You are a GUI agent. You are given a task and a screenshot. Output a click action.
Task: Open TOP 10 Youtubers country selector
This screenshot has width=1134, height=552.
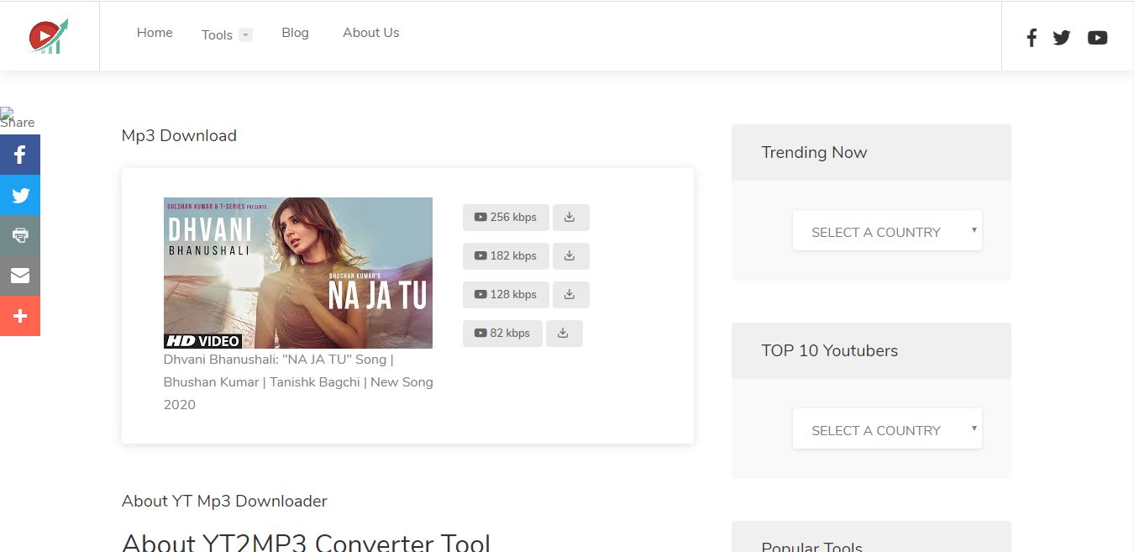pos(887,429)
